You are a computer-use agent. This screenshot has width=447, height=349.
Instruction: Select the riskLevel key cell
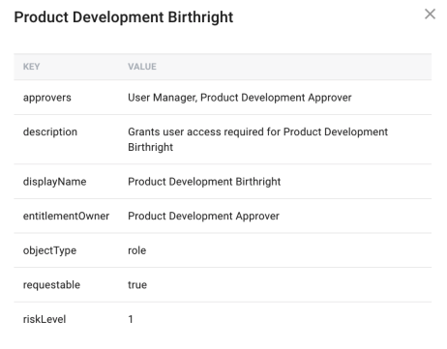tap(45, 319)
